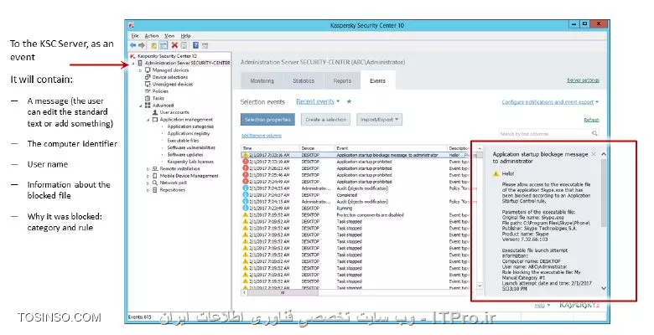This screenshot has width=654, height=335.
Task: Expand the Mobile Device Management node
Action: [x=148, y=176]
